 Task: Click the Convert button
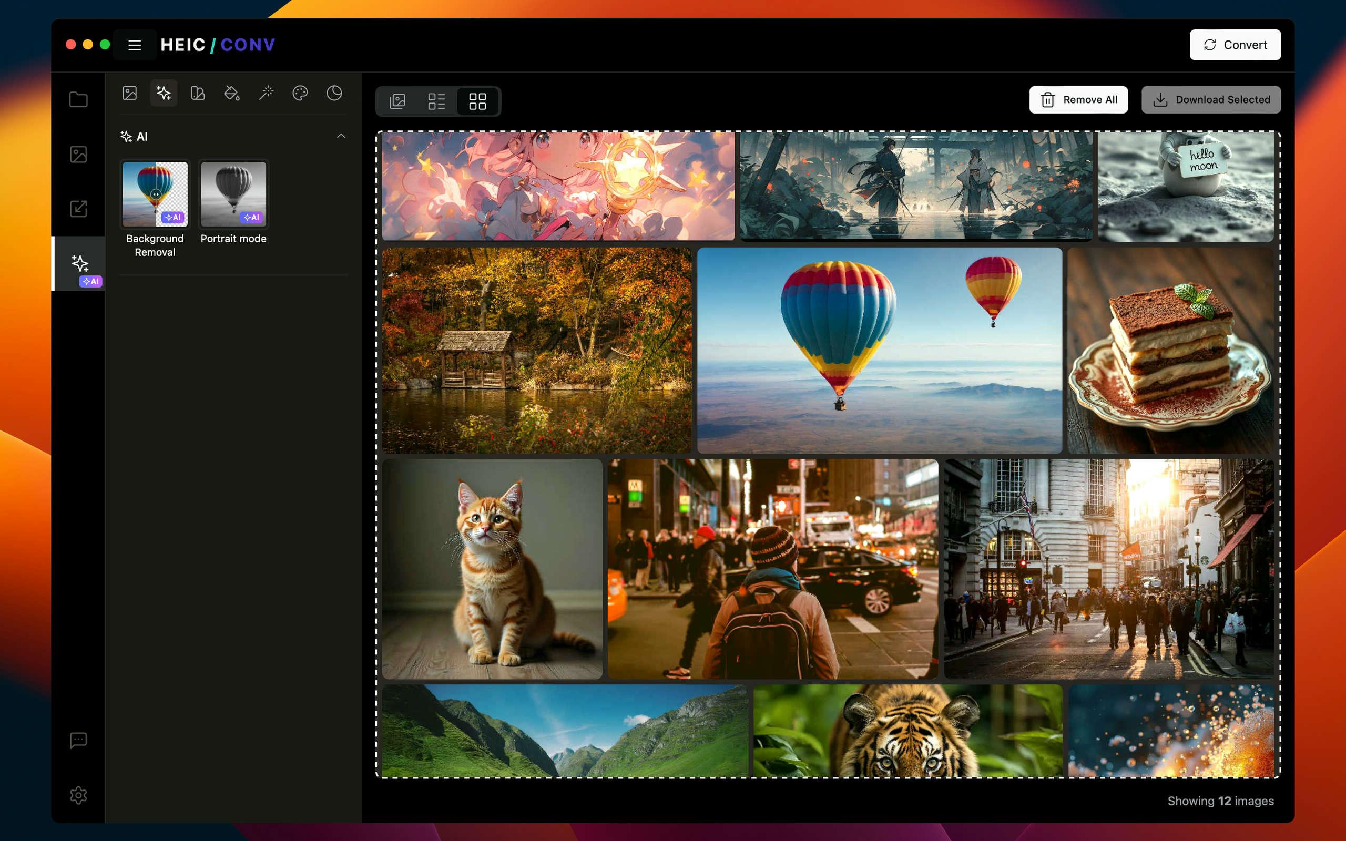coord(1236,45)
